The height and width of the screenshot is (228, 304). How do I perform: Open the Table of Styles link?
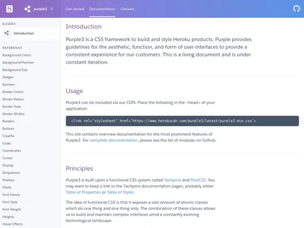click(121, 192)
